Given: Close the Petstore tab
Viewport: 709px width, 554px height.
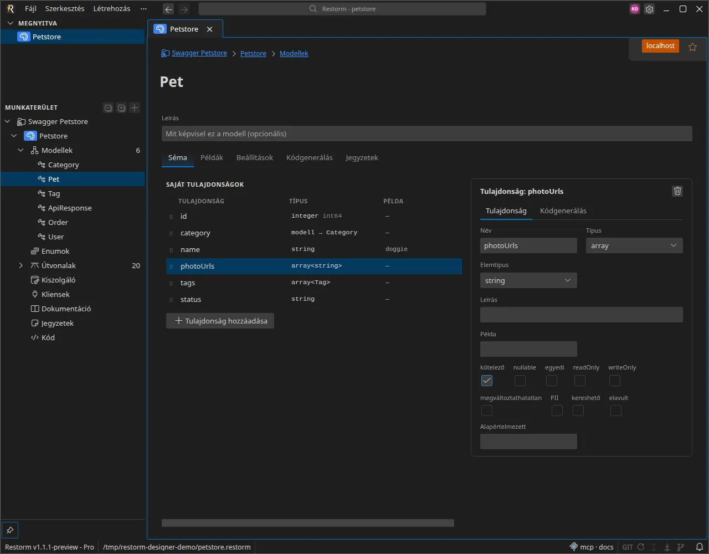Looking at the screenshot, I should 209,29.
